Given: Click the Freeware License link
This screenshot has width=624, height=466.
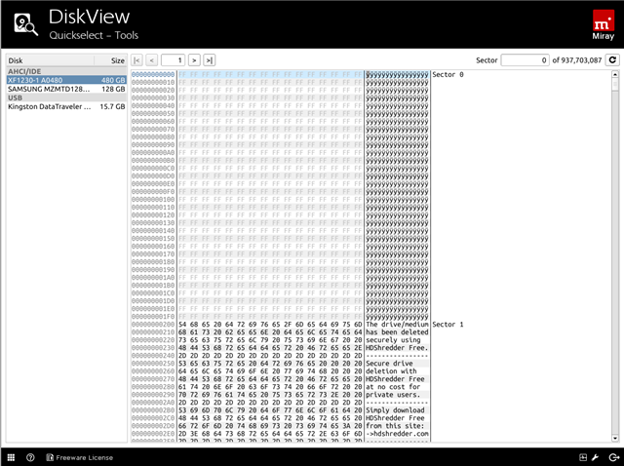Looking at the screenshot, I should (85, 457).
